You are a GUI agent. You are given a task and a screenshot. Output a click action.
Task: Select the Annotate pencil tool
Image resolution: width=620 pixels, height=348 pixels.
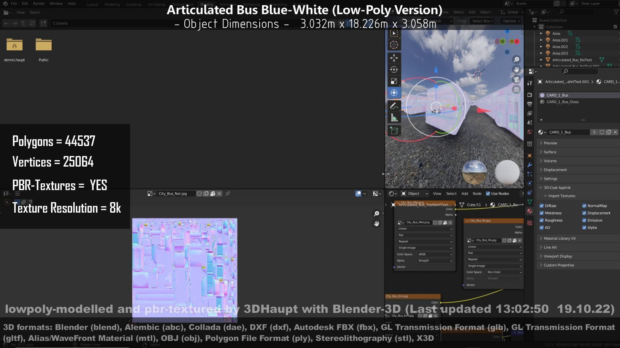pos(394,106)
